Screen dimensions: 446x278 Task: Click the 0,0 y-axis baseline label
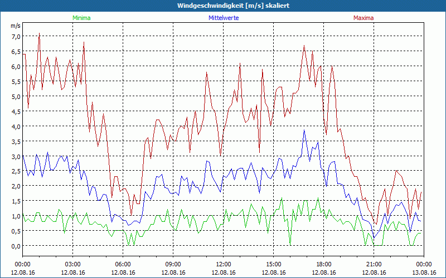pyautogui.click(x=16, y=246)
